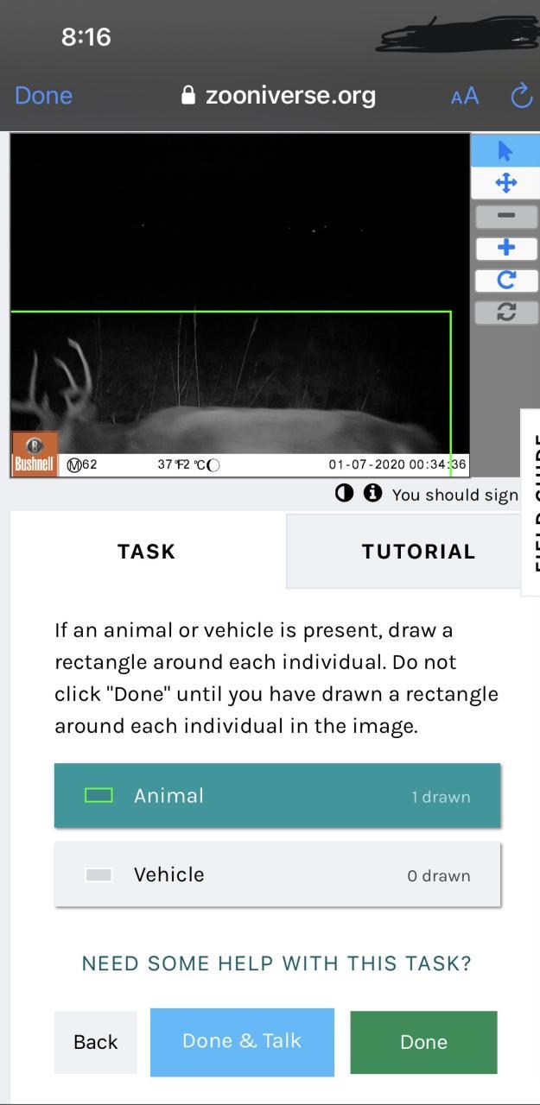The height and width of the screenshot is (1105, 540).
Task: Tap the zooniverse.org address field
Action: click(x=278, y=96)
